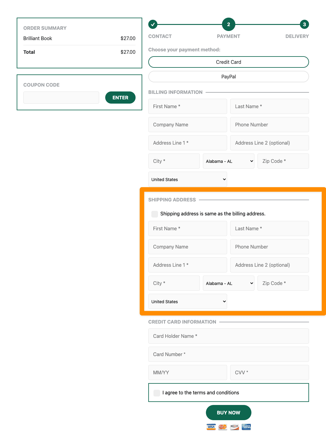This screenshot has width=326, height=439.
Task: Select PayPal payment method
Action: point(228,77)
